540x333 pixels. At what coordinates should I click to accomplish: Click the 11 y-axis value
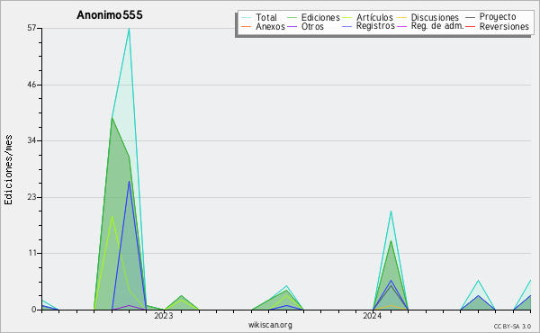point(32,253)
